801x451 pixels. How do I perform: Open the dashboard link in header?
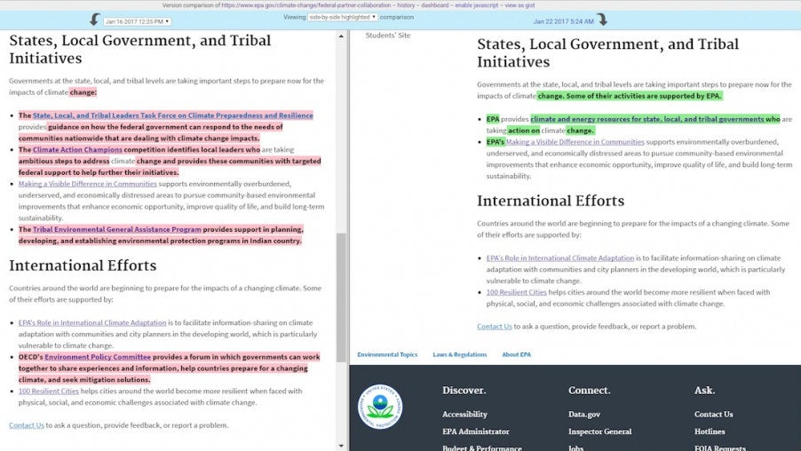434,5
